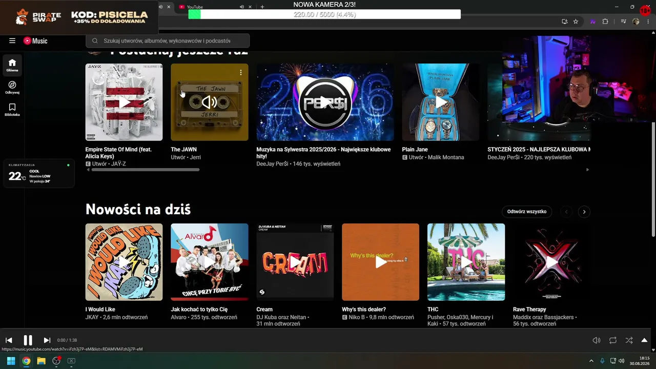Show next items in Nowości na dziś carousel
This screenshot has width=656, height=369.
click(x=584, y=212)
